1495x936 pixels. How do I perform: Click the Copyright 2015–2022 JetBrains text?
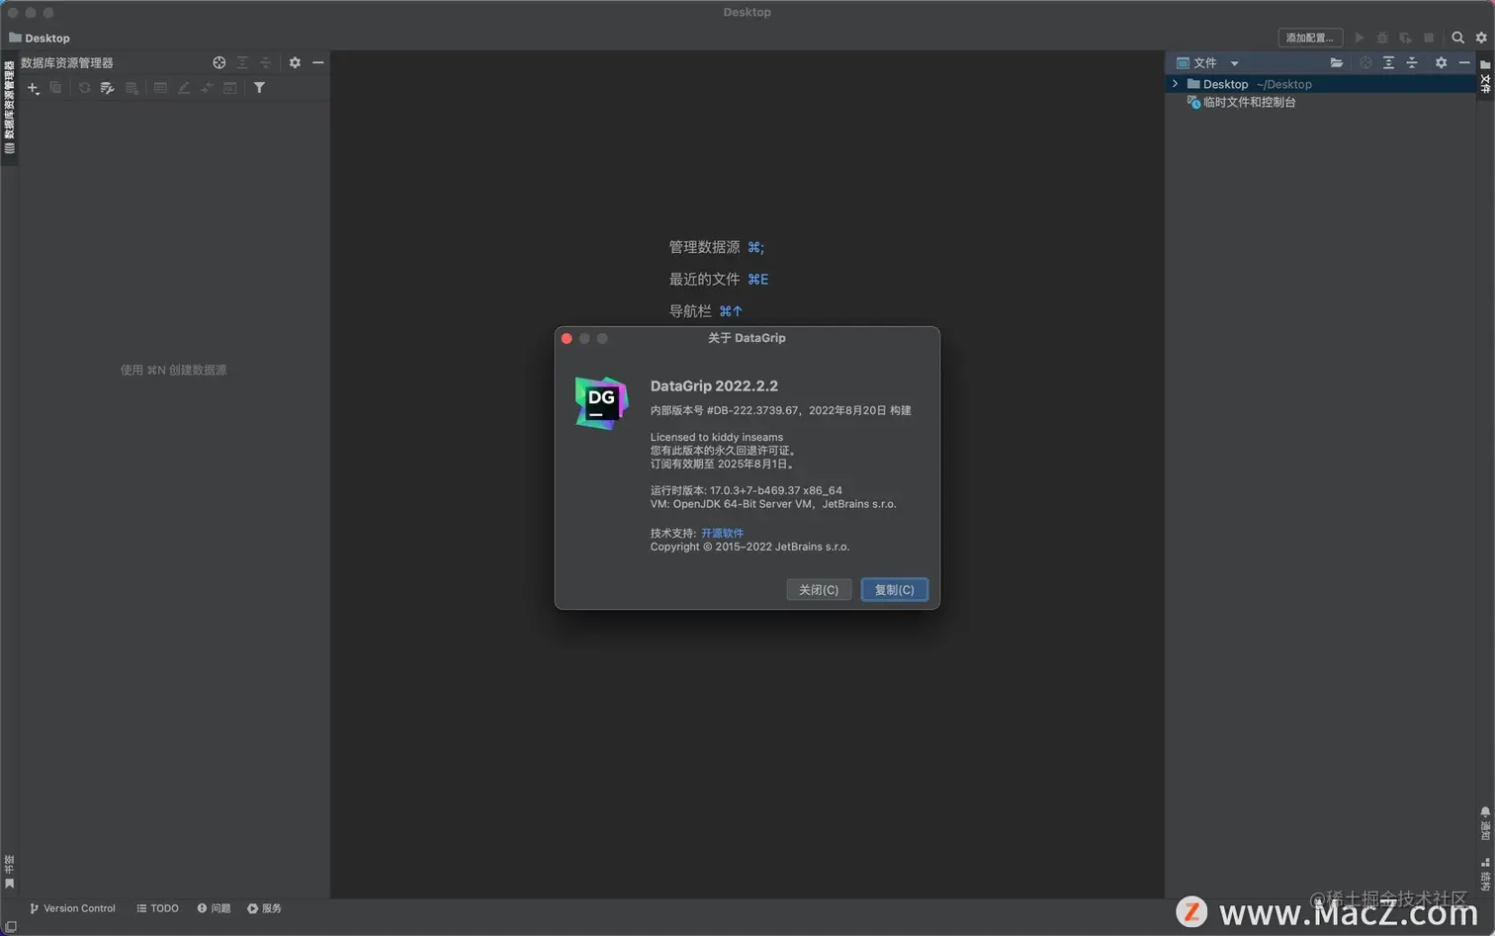(749, 547)
